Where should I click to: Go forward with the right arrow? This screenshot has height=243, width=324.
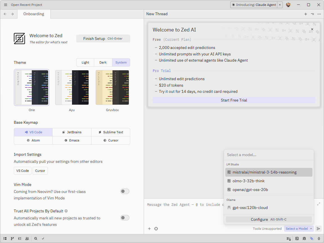(12, 14)
